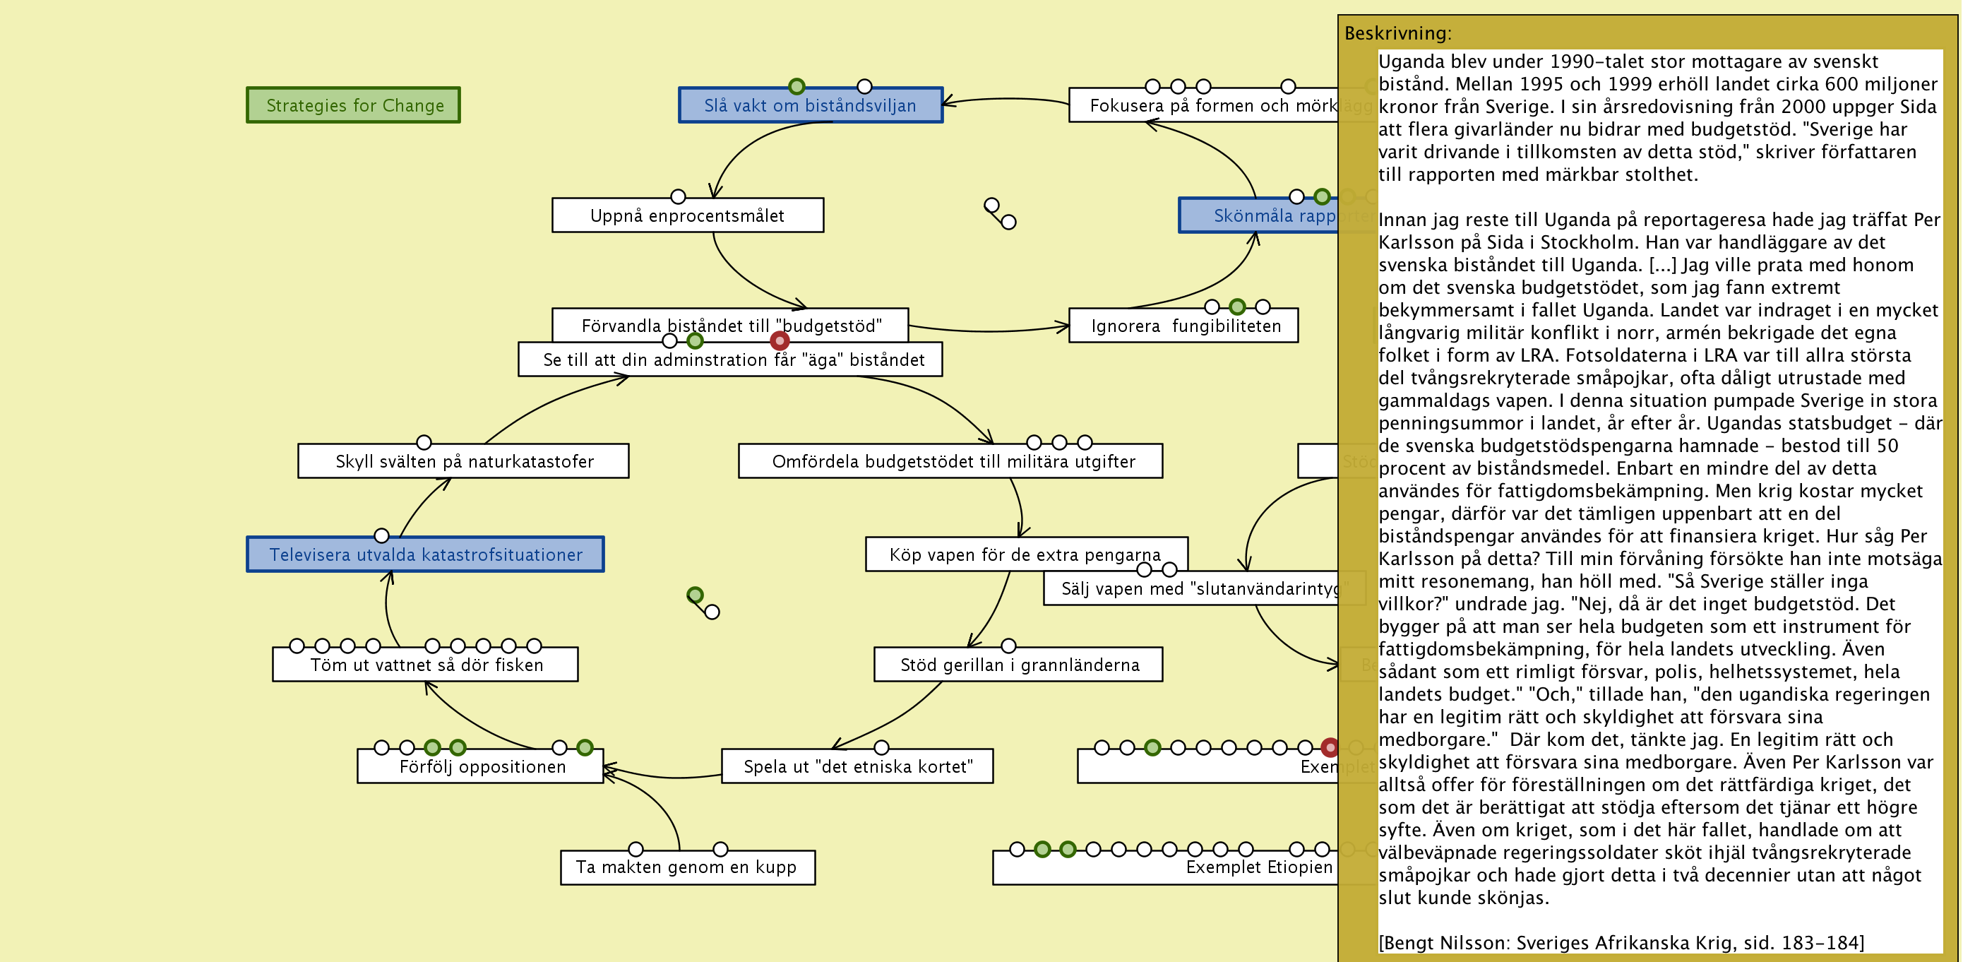Click circle marker above Spela ut det etniska kortet
Image resolution: width=1963 pixels, height=962 pixels.
(881, 747)
